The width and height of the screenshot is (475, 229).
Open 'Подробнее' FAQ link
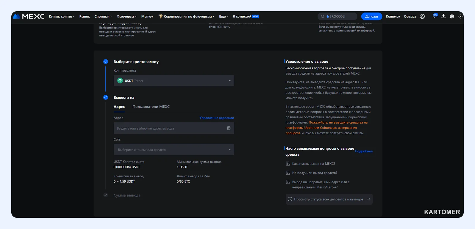pyautogui.click(x=364, y=151)
